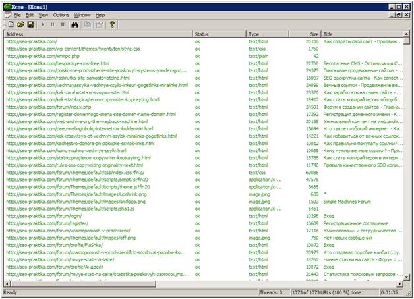Select the besplatnye-cms-free.html address

58,63
